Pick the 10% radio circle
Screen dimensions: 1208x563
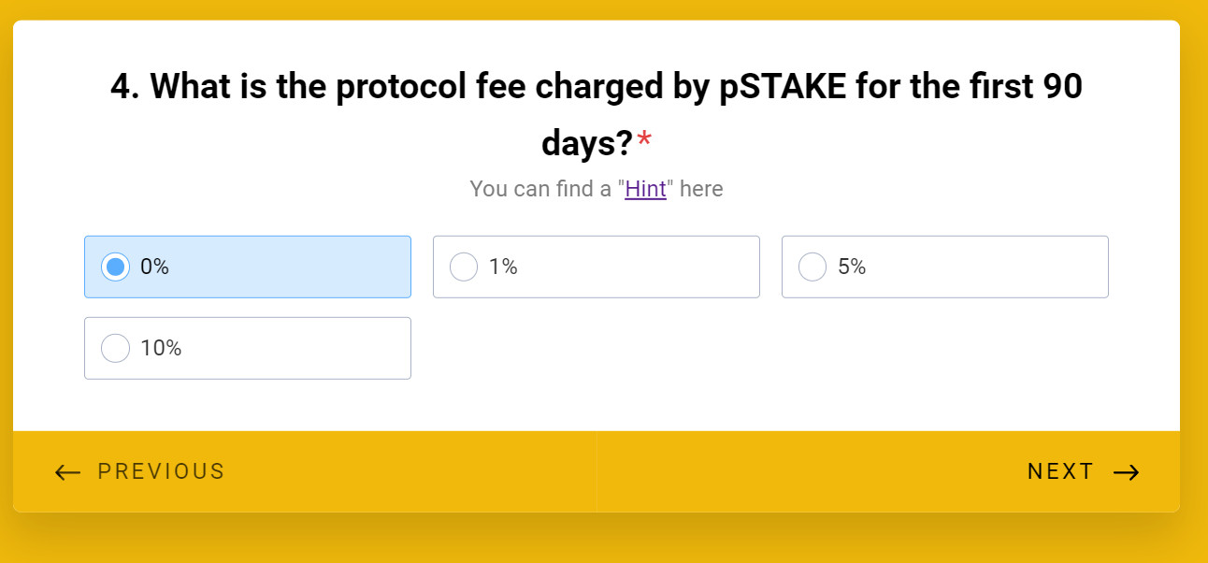click(115, 348)
